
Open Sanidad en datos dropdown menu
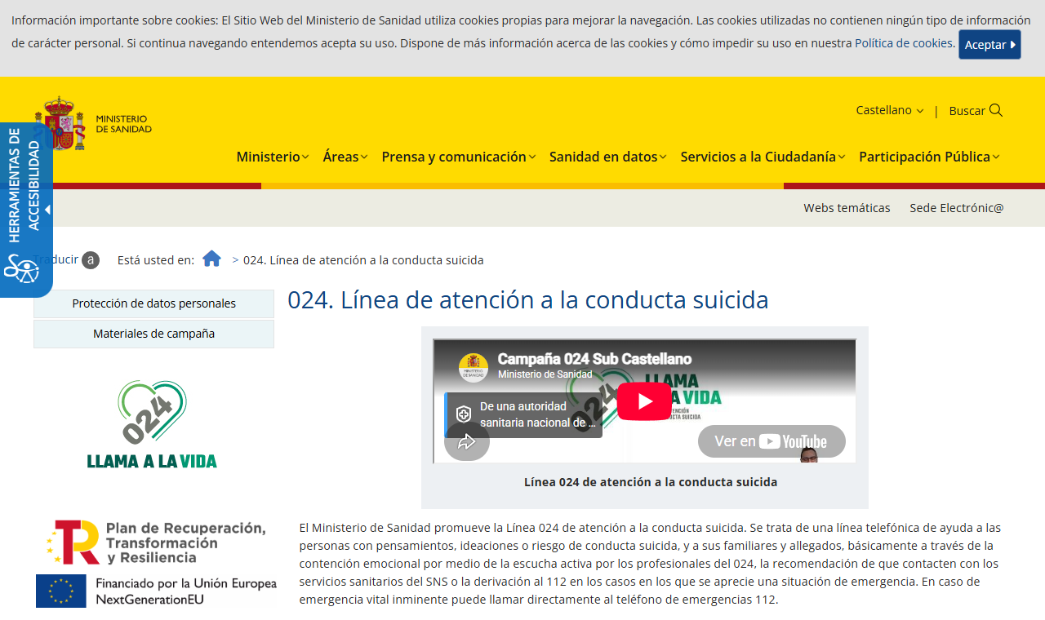(x=608, y=157)
